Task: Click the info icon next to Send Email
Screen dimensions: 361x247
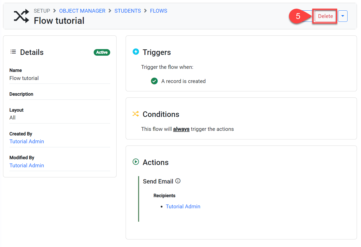Action: click(178, 181)
